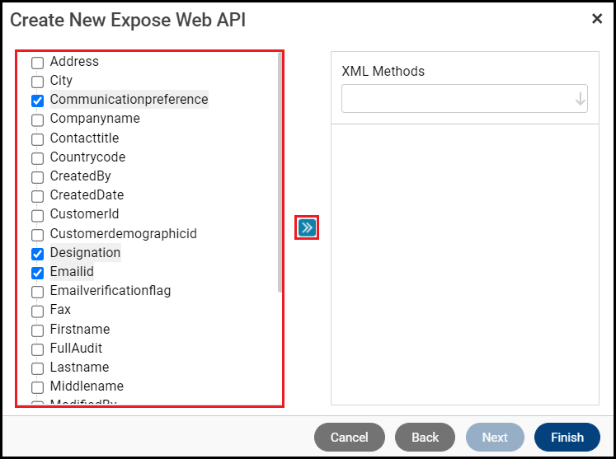Go Back to the previous step

coord(425,438)
